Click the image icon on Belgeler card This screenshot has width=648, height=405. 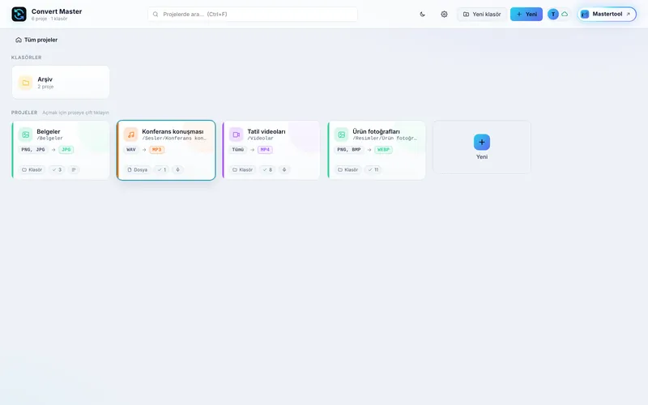26,134
